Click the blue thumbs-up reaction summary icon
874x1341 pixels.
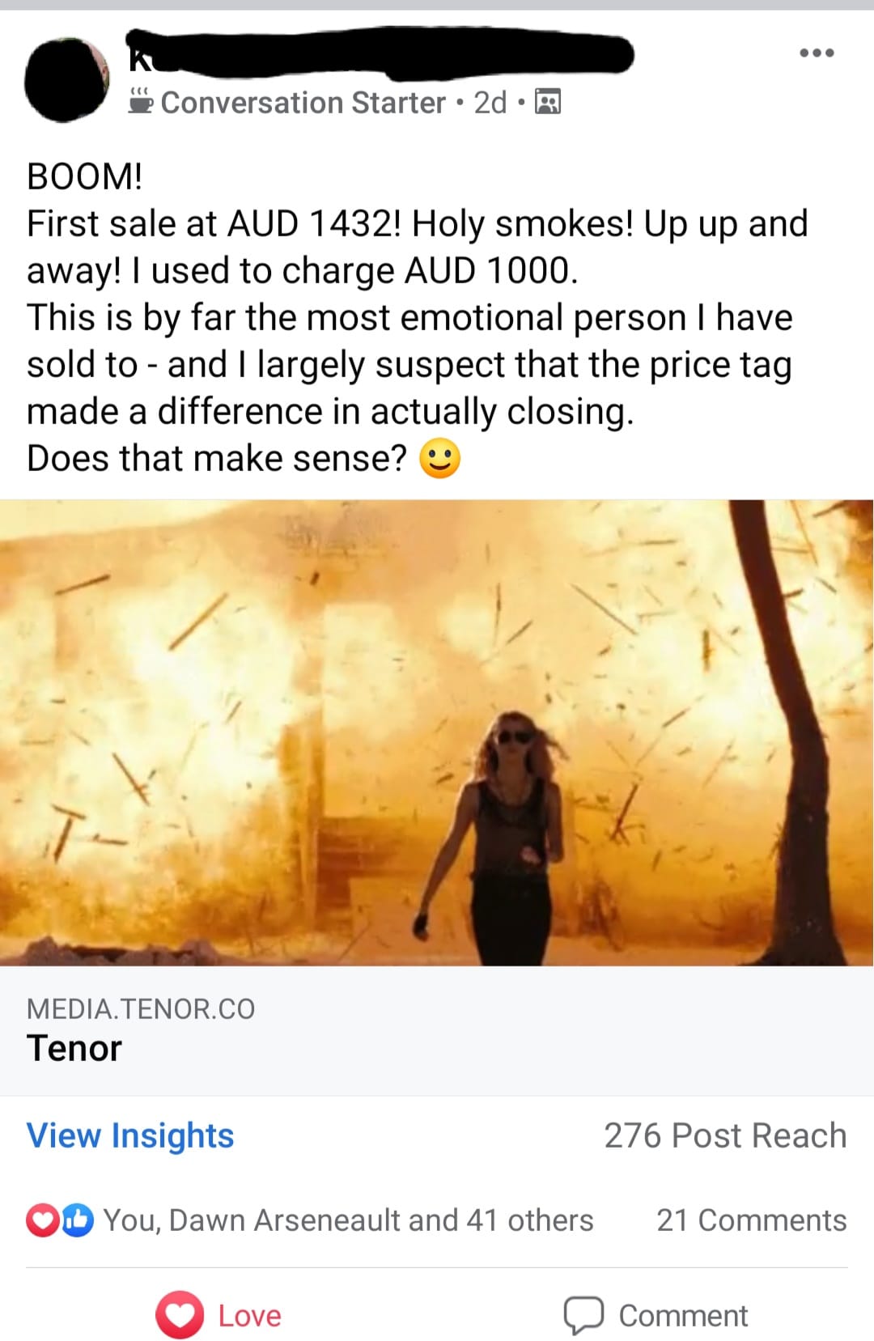(x=78, y=1220)
